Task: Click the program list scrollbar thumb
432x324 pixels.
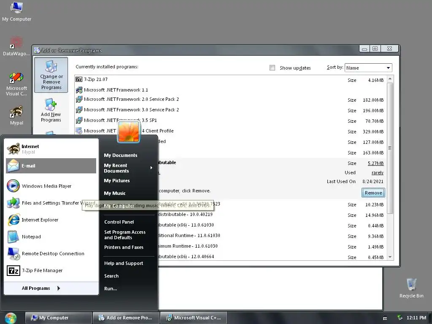Action: pos(390,148)
